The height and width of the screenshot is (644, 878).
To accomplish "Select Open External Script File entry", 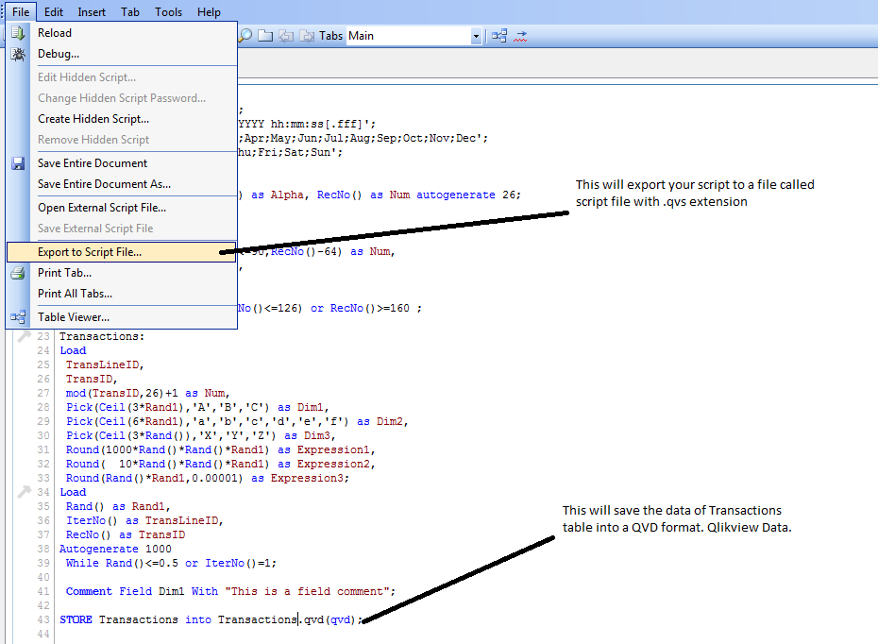I will point(101,208).
